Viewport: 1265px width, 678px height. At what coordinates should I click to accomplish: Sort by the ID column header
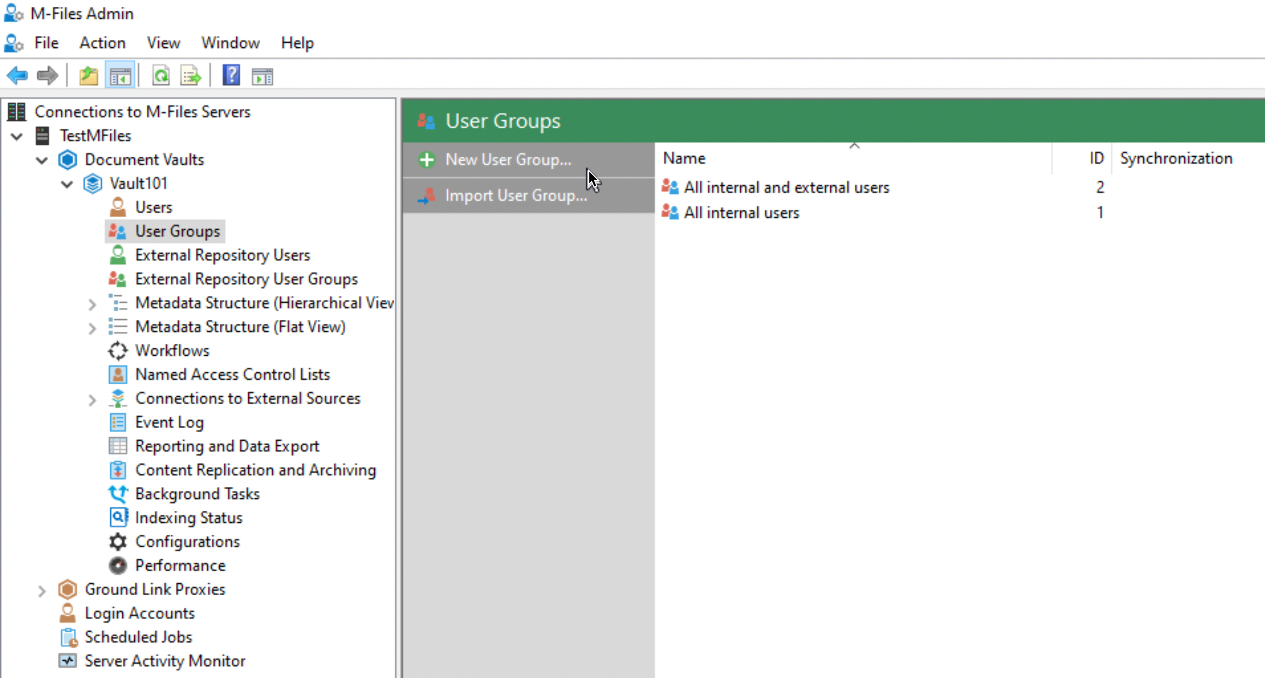point(1082,158)
